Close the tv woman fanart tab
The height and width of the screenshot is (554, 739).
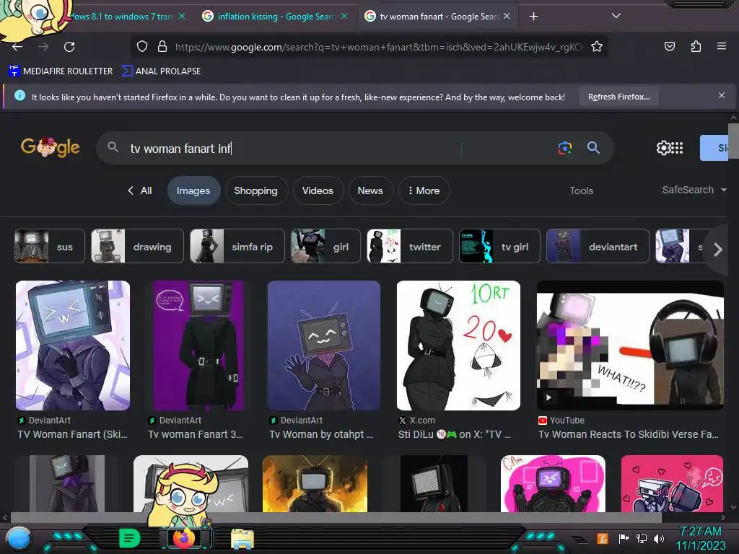(507, 16)
